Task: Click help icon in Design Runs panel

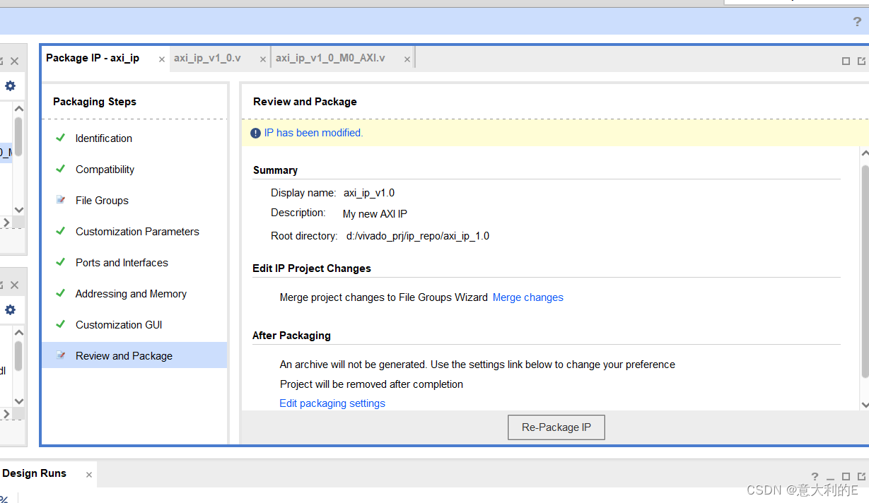Action: click(x=815, y=478)
